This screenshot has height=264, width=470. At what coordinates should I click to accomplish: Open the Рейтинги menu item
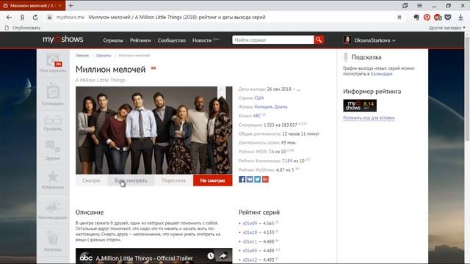(x=140, y=40)
